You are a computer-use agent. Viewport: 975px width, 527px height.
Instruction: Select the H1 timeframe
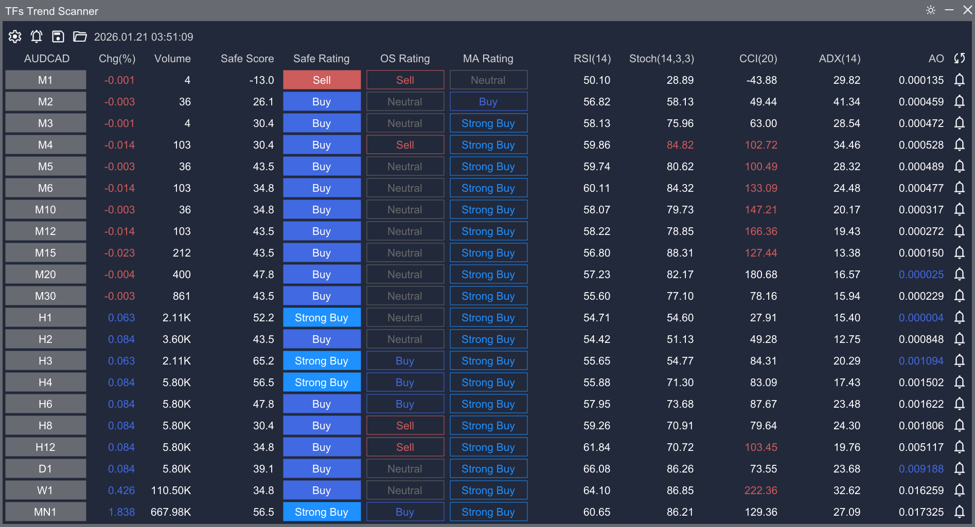coord(45,317)
